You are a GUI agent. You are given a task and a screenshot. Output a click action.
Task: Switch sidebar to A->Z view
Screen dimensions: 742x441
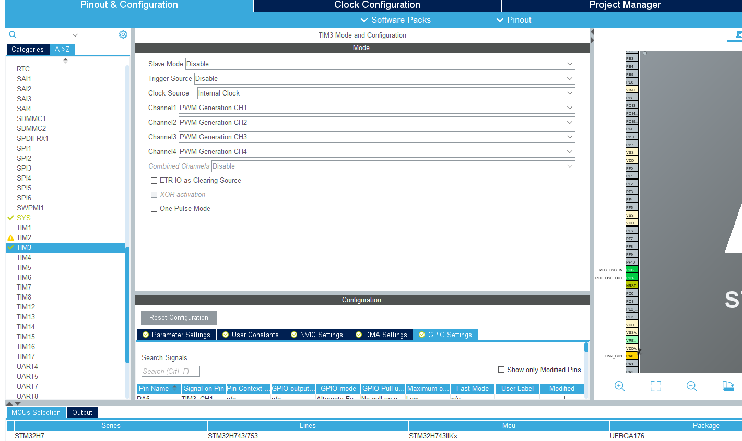coord(62,49)
